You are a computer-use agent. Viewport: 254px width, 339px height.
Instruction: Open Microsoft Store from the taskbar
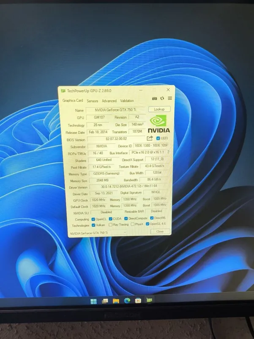click(x=138, y=300)
